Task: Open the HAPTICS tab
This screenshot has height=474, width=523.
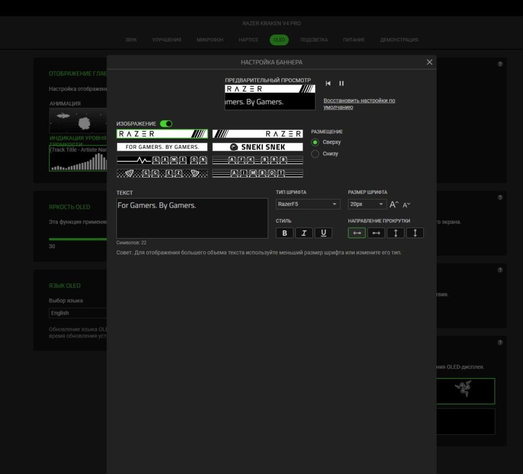Action: (x=248, y=40)
